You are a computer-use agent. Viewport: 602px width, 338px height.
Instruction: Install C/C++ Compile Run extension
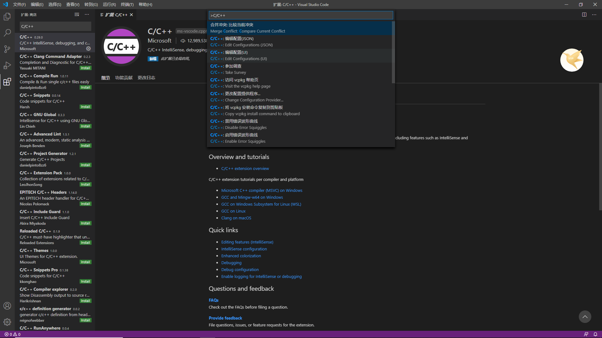[85, 87]
